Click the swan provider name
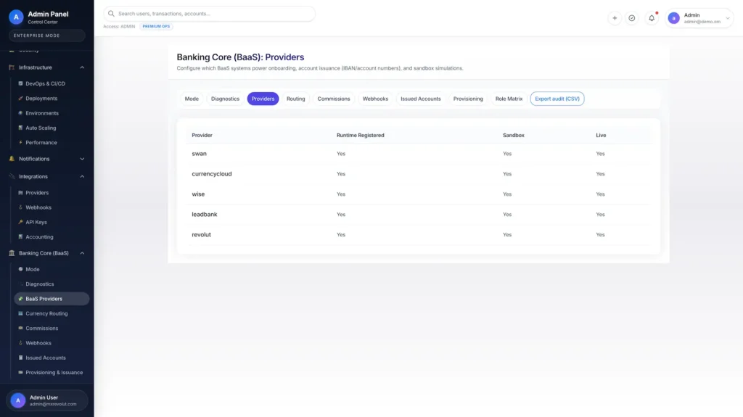The height and width of the screenshot is (417, 743). [199, 154]
